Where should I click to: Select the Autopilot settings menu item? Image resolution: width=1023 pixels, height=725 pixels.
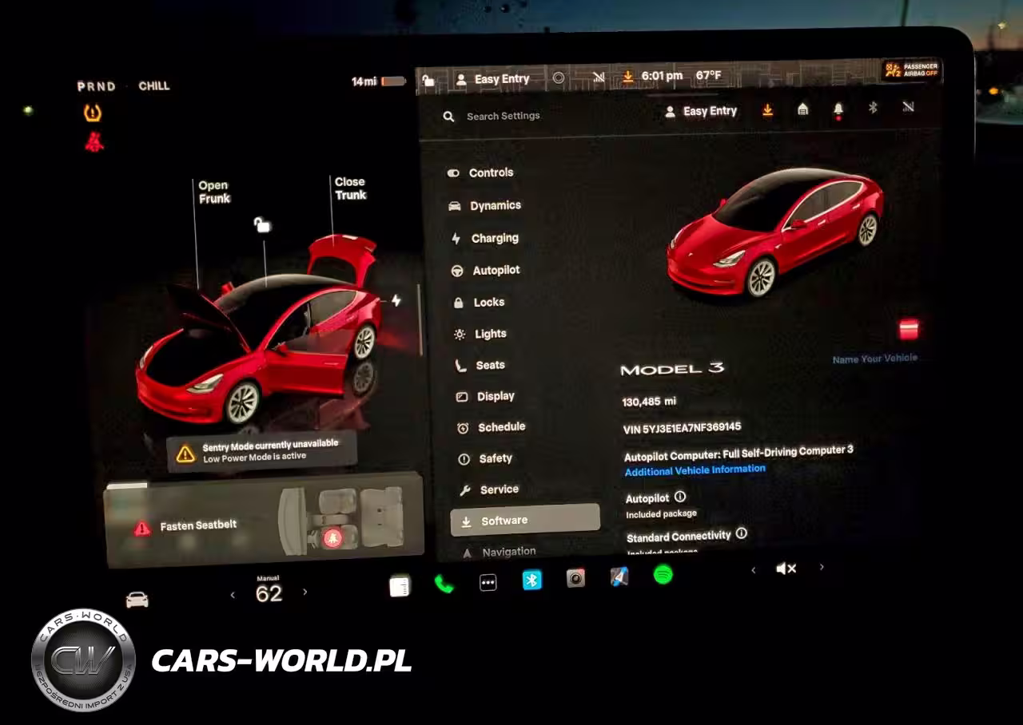click(496, 271)
